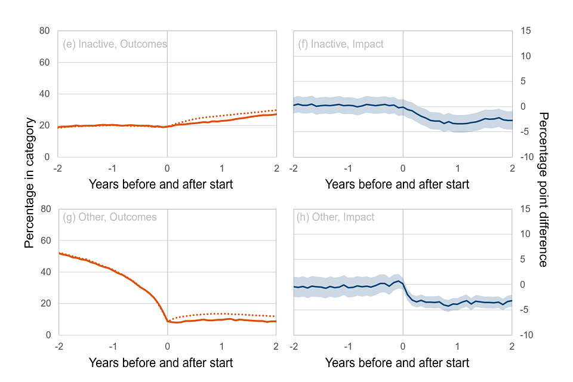The height and width of the screenshot is (382, 573).
Task: Click the "60" tick label on Other Outcomes chart
Action: [x=44, y=241]
